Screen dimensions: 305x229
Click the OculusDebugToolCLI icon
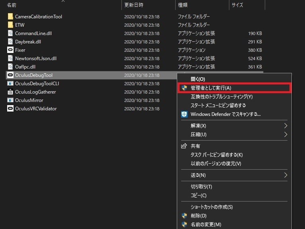pos(10,84)
